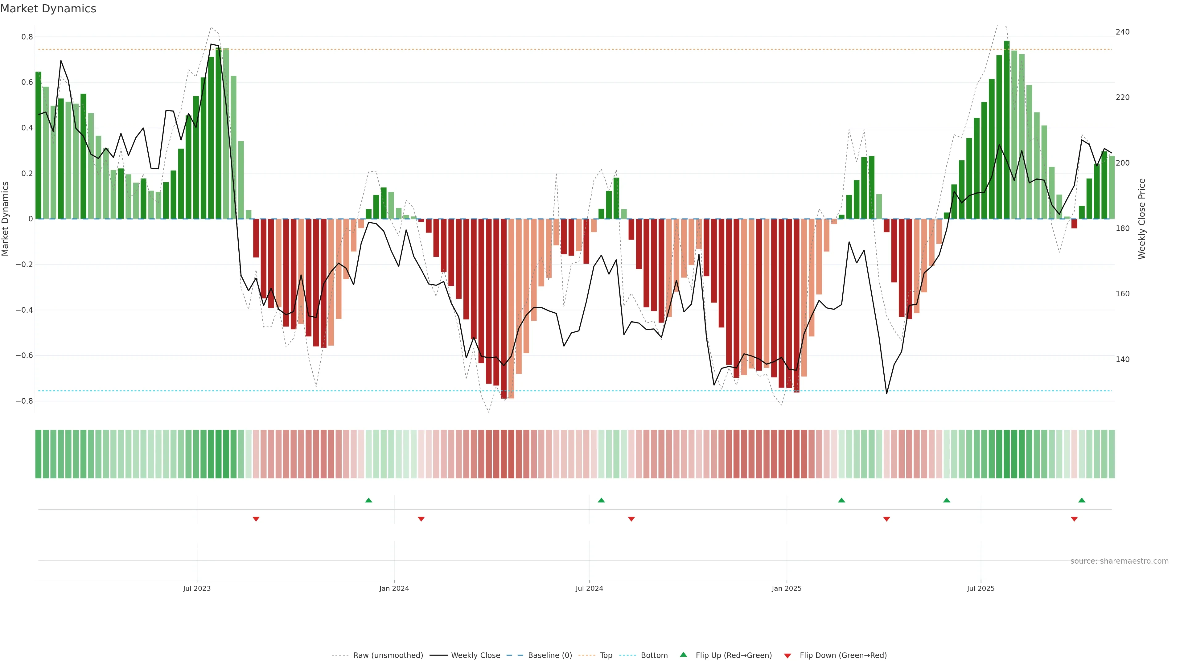Toggle the Bottom threshold legend entry

coord(654,656)
